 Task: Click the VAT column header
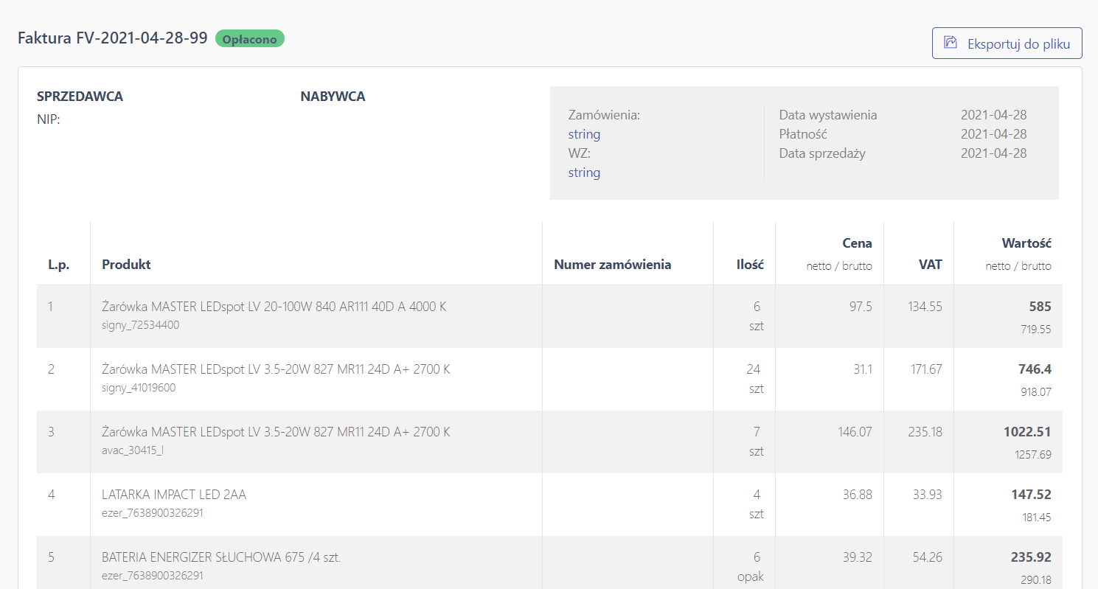(931, 264)
